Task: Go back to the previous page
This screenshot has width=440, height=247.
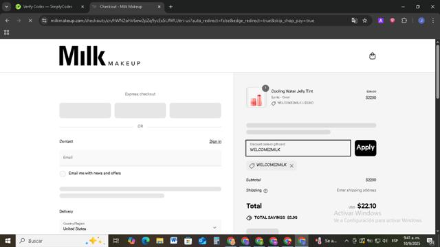Action: (x=8, y=21)
